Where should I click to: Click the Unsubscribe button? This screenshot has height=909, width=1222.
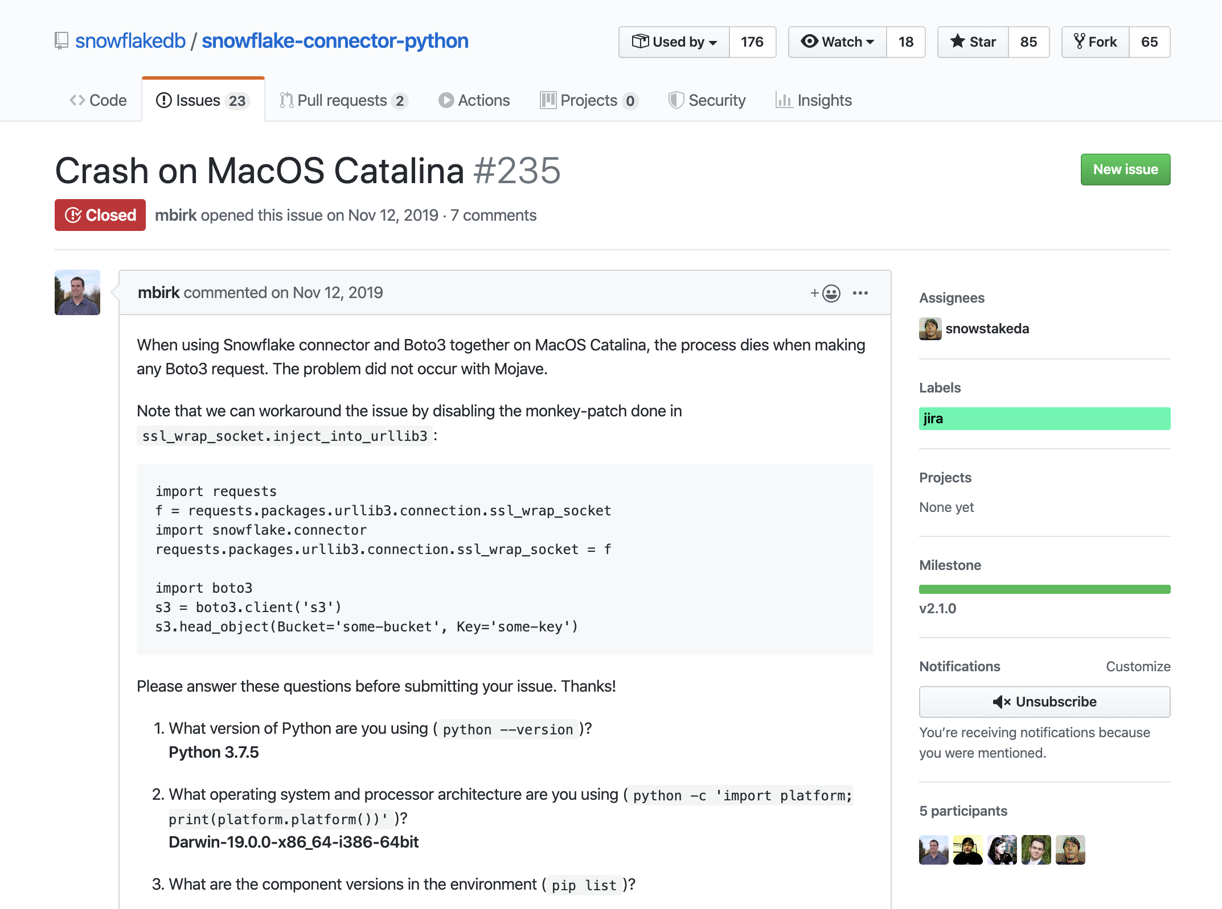click(x=1044, y=702)
